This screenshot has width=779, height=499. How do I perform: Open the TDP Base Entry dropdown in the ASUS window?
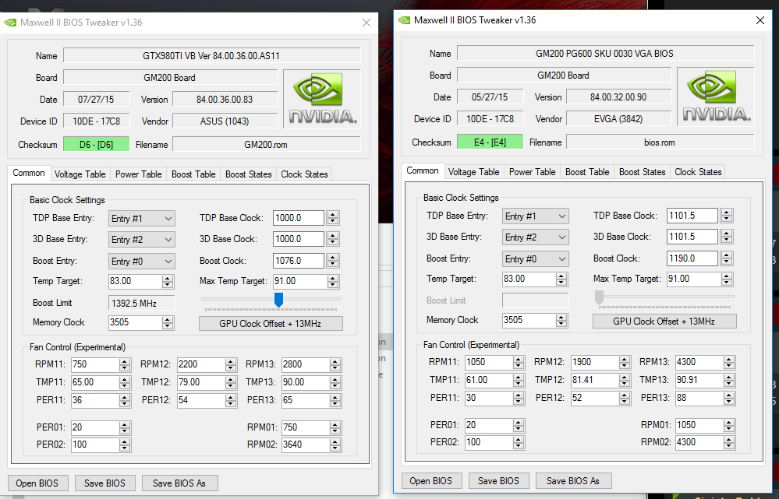pos(141,218)
